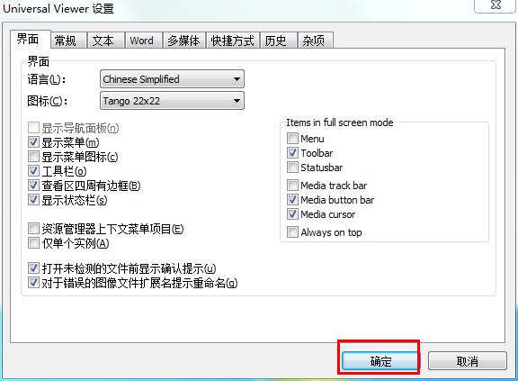Enable 仅单个实例 checkbox

point(33,243)
